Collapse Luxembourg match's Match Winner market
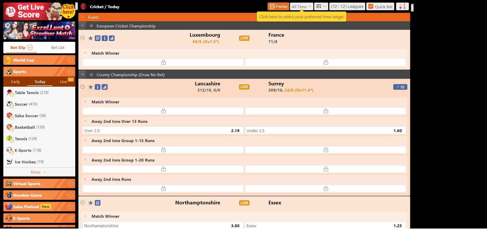Viewport: 487px width, 229px height. click(85, 53)
